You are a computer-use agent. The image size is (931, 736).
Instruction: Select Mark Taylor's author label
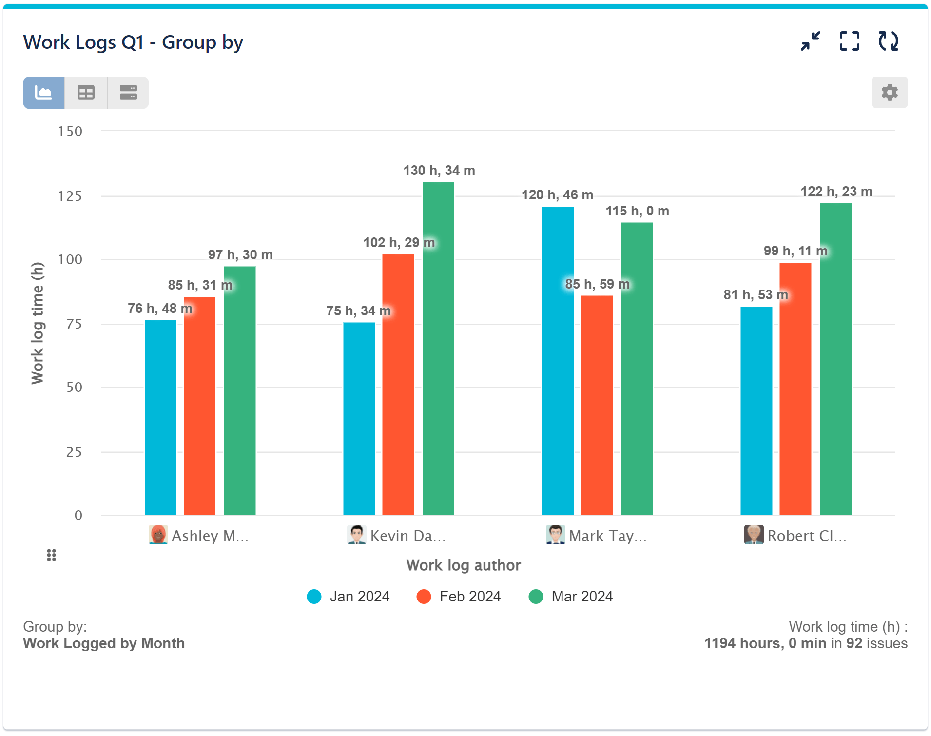coord(608,536)
